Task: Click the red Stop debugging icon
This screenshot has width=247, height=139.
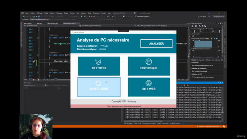Action: click(x=92, y=16)
